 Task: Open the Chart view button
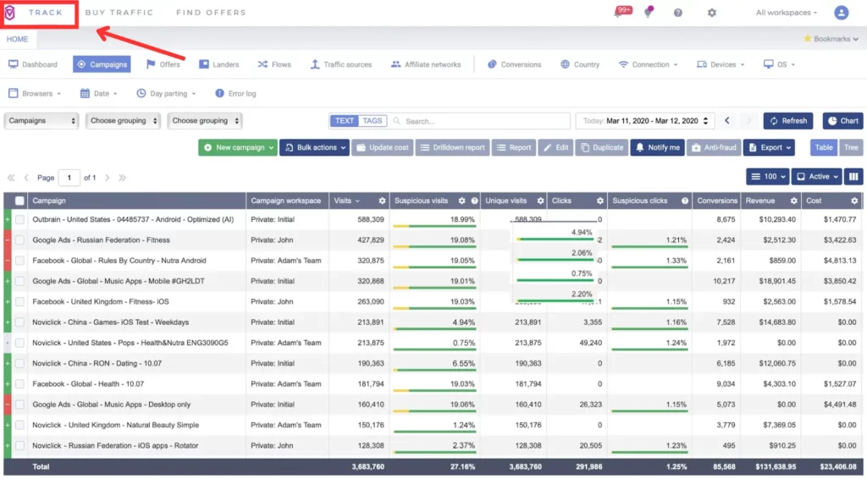pyautogui.click(x=842, y=120)
